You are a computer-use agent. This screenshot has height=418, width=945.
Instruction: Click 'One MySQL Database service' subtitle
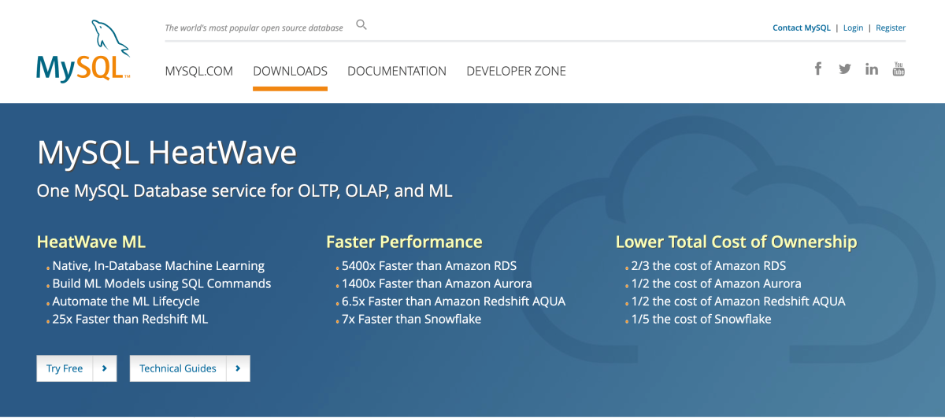click(x=245, y=191)
